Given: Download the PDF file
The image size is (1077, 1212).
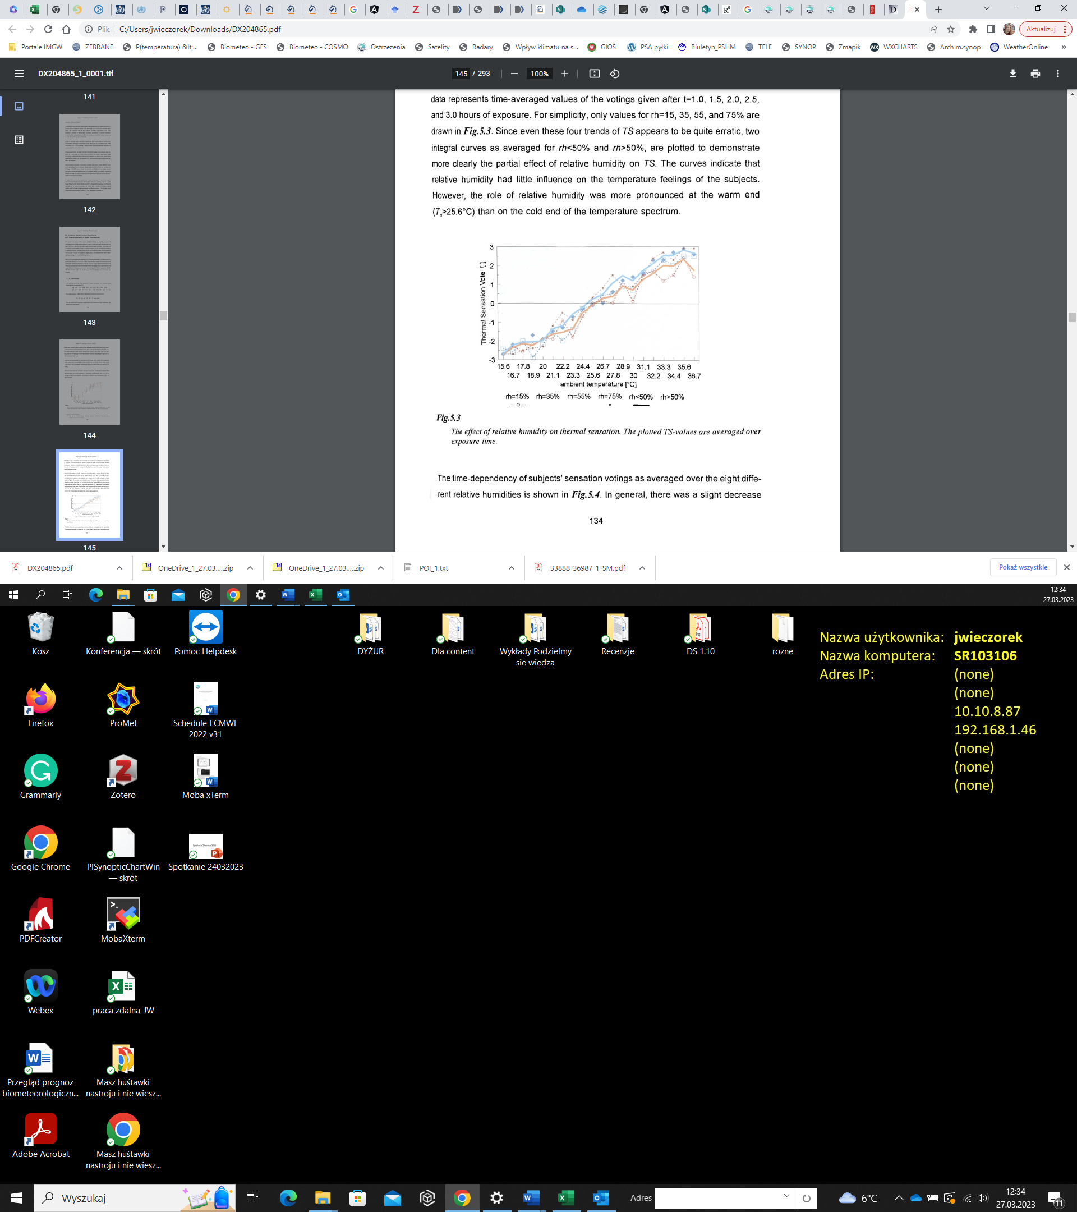Looking at the screenshot, I should pos(1012,74).
